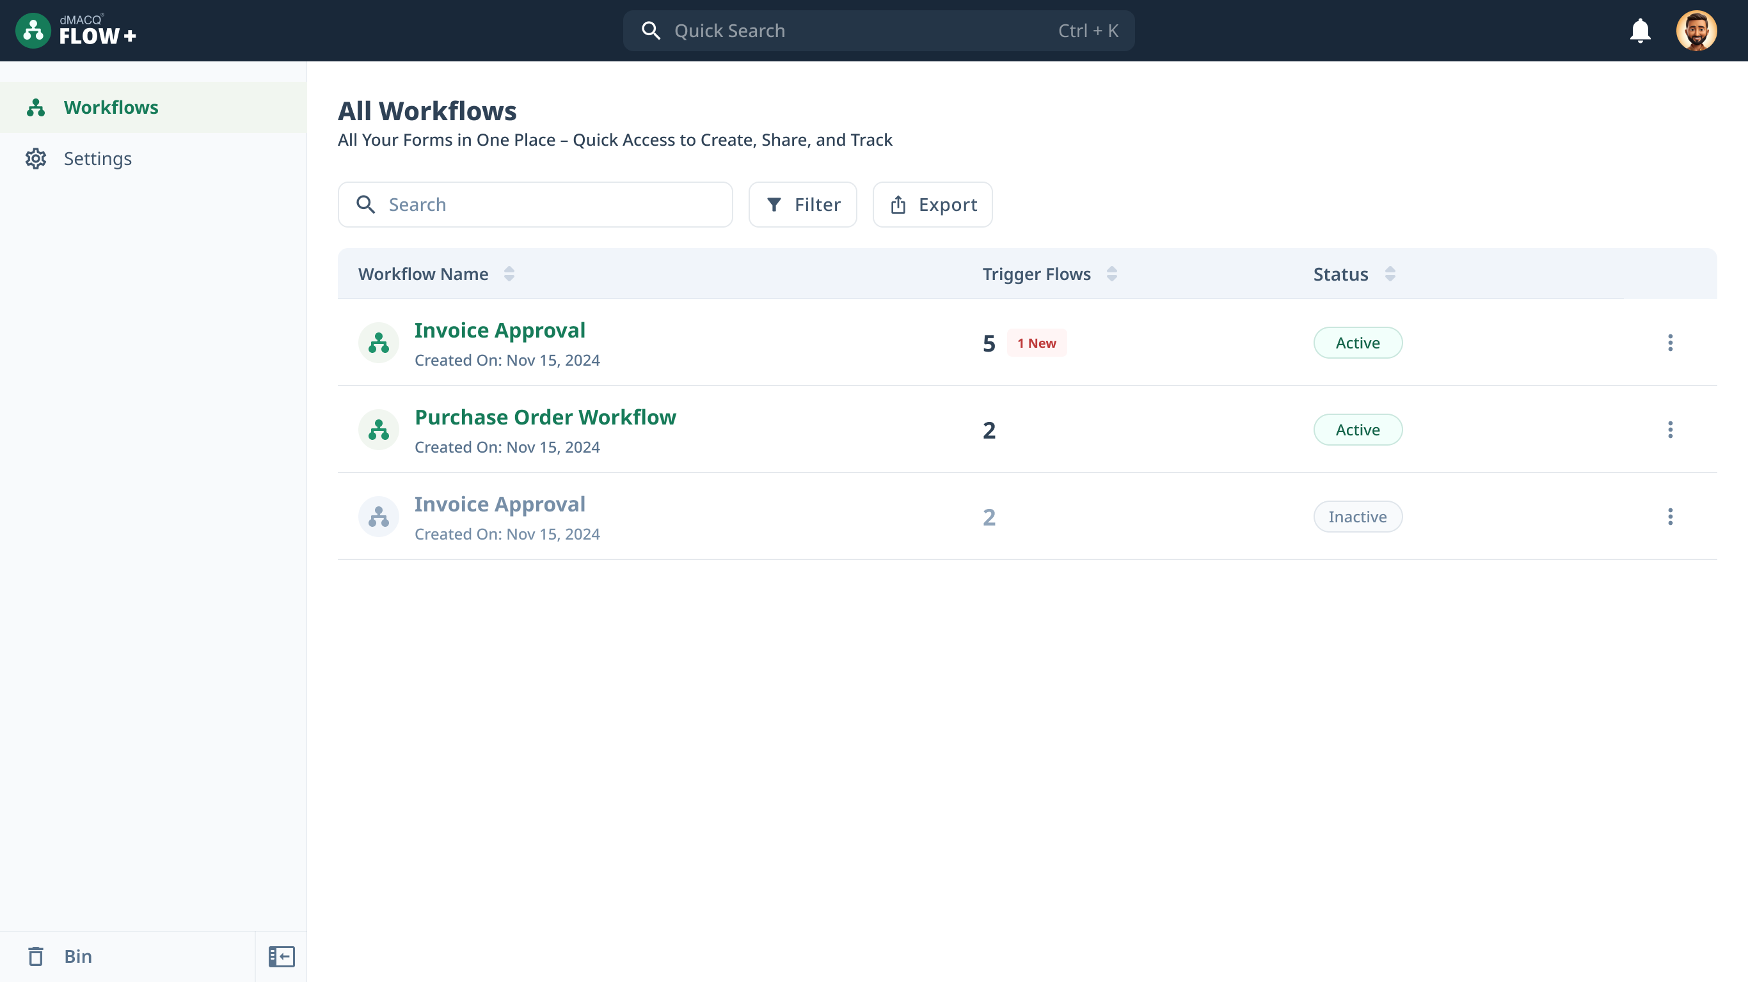Select Workflows in the sidebar

[111, 107]
